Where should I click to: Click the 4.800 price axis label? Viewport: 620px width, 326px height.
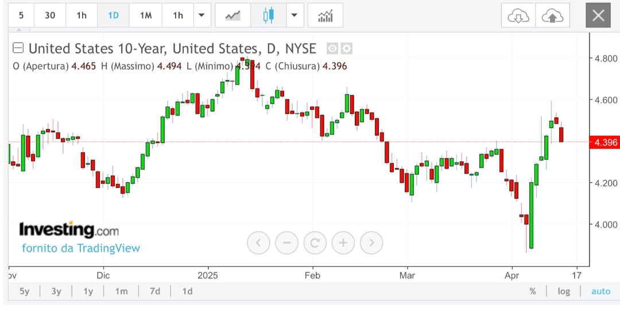pos(606,59)
